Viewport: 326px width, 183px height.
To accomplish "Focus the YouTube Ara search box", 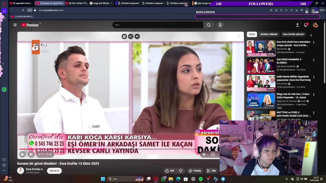I will tap(158, 25).
